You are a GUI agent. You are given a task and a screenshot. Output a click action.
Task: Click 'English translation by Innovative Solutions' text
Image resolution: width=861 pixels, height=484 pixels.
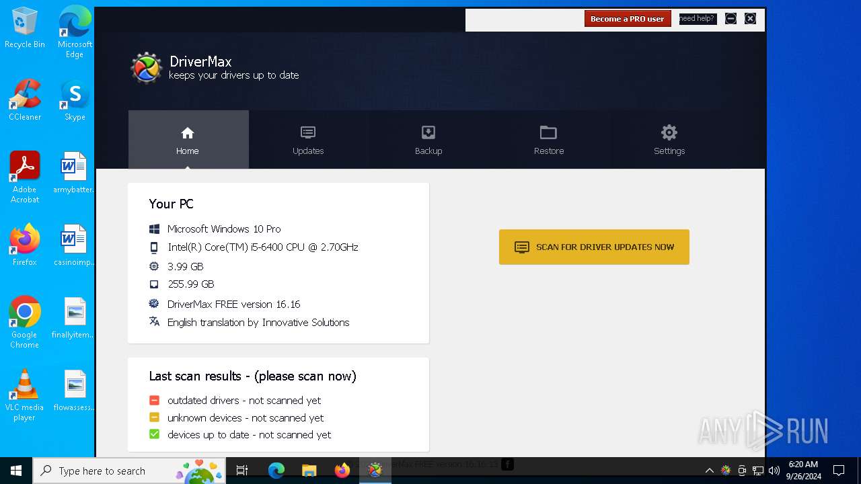[x=258, y=323]
